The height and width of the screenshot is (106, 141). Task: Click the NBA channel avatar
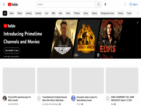click(108, 98)
